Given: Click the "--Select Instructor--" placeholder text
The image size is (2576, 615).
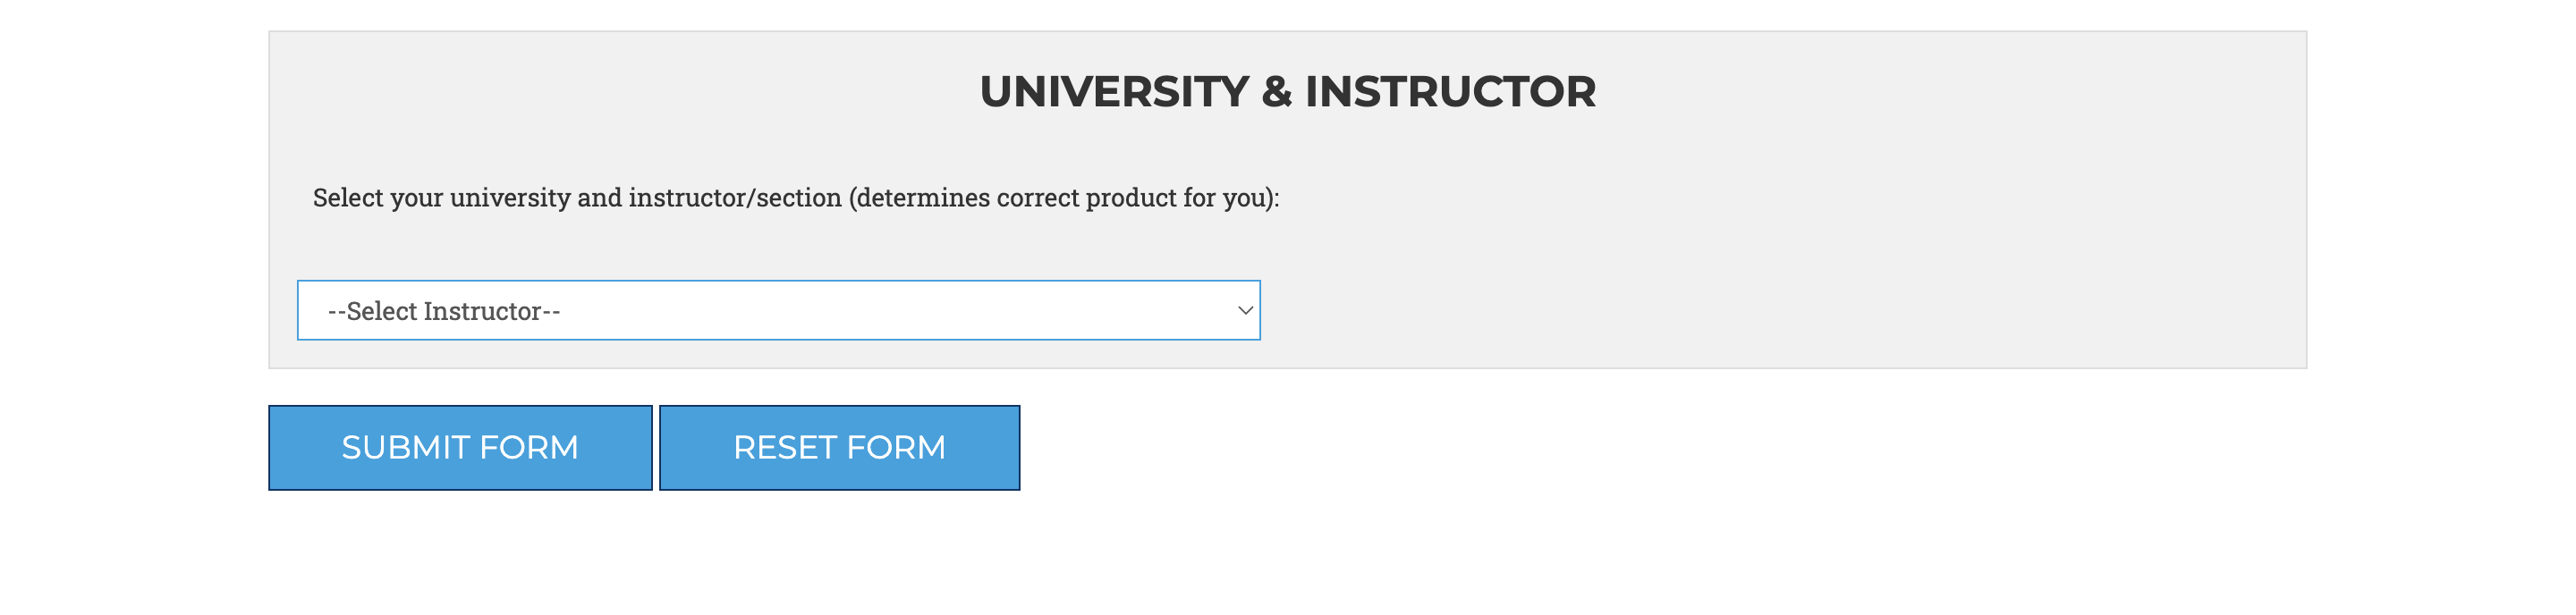Looking at the screenshot, I should 444,312.
